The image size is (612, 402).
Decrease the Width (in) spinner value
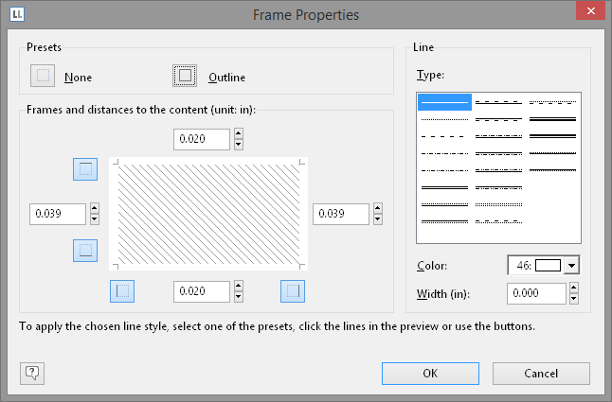coord(571,300)
